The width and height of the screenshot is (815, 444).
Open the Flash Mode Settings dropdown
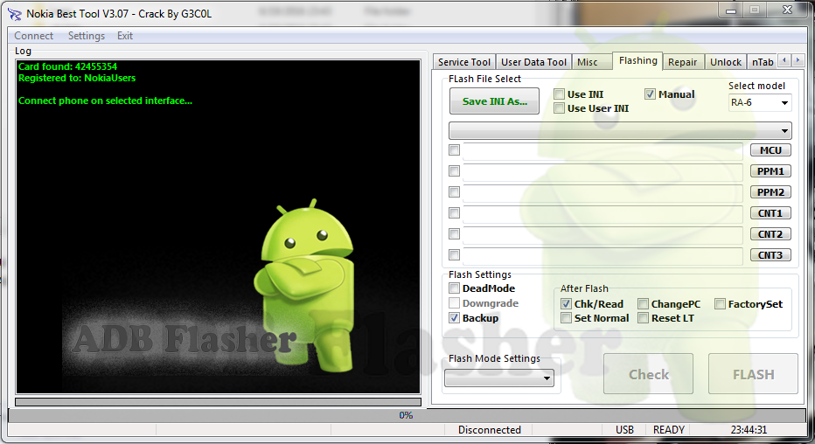coord(499,378)
